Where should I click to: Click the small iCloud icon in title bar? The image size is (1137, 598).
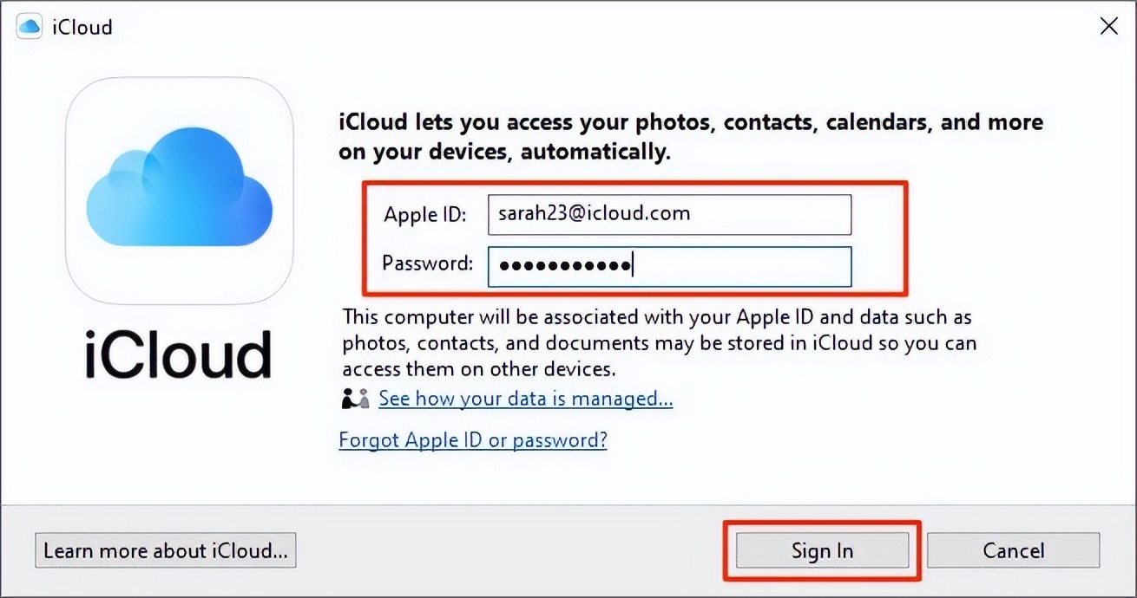(30, 27)
